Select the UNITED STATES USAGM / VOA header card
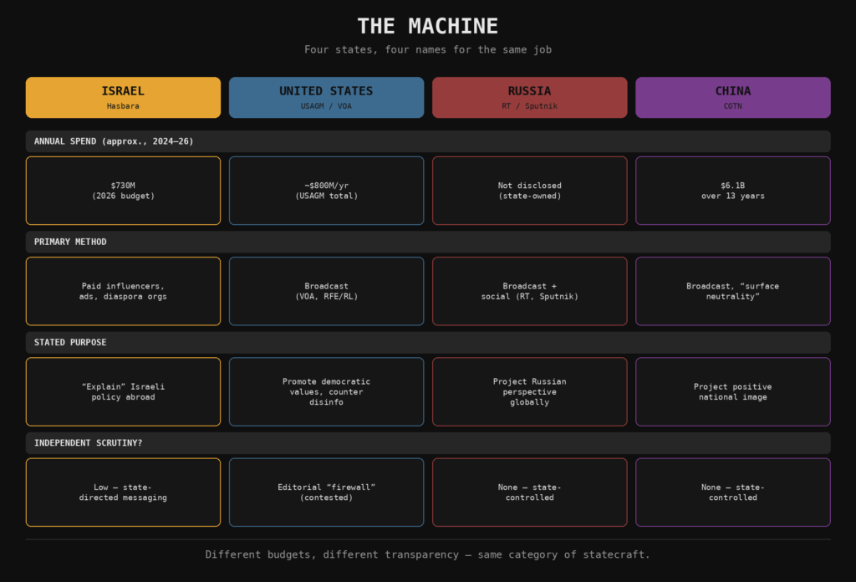 coord(327,97)
